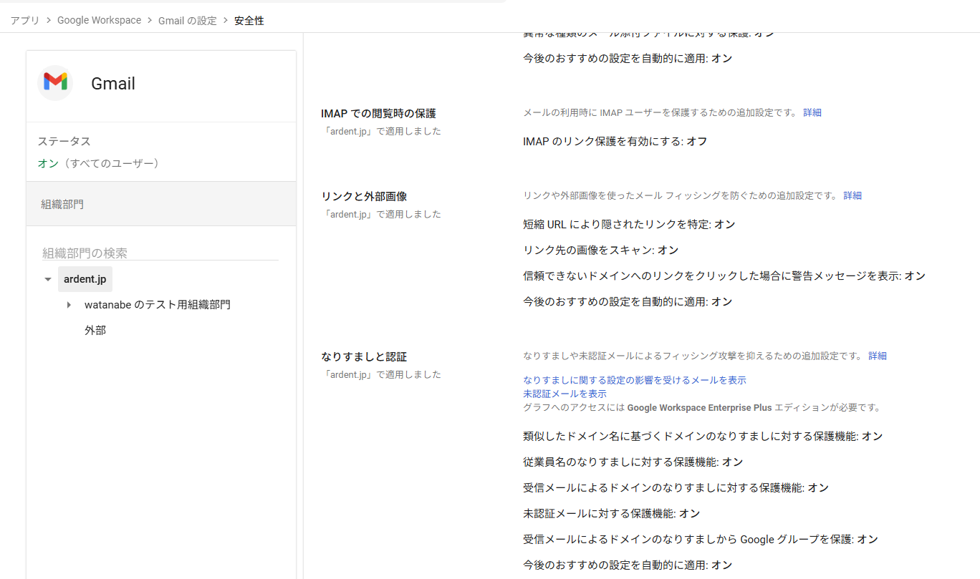This screenshot has height=579, width=980.
Task: Open 詳細 link for なりすましと認証
Action: [x=877, y=356]
